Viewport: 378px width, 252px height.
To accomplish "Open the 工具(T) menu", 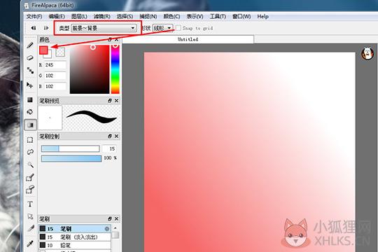I will point(218,16).
